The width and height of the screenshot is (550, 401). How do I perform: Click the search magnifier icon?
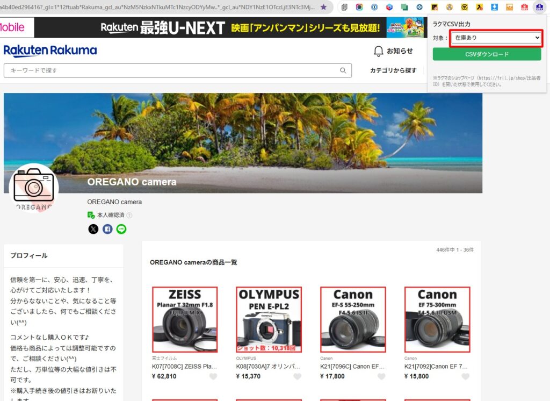coord(343,70)
